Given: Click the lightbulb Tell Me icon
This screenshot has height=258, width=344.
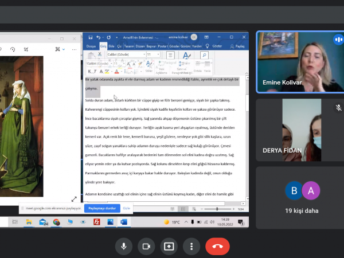Looking at the screenshot, I should coord(208,46).
